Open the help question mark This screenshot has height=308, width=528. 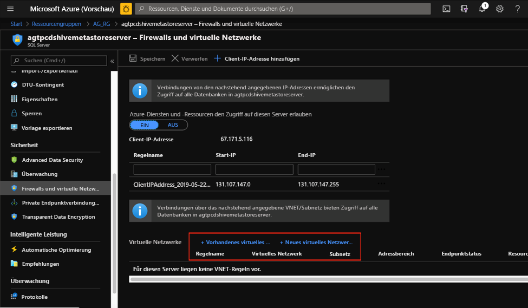(x=518, y=9)
